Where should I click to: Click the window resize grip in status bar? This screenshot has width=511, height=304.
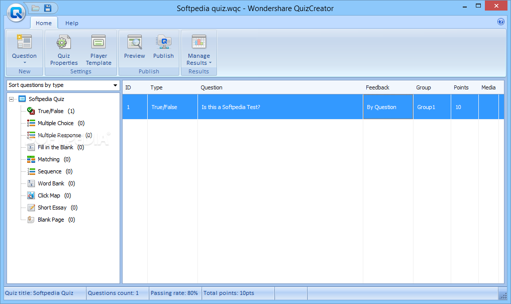pos(503,295)
